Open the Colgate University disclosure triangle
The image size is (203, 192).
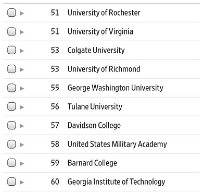tap(22, 51)
